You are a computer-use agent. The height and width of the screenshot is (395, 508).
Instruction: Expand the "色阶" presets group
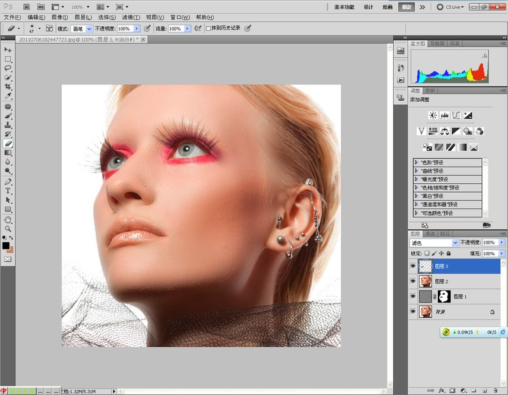click(417, 162)
